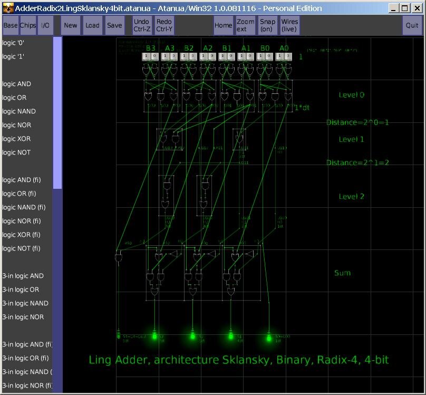Click the lit S3 output LED
The width and height of the screenshot is (426, 395).
(154, 336)
